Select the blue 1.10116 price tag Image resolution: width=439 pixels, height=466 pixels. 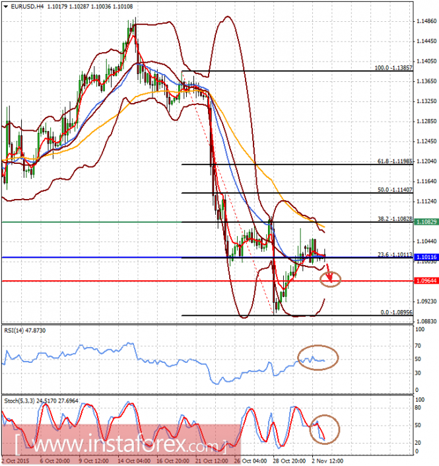pos(426,257)
